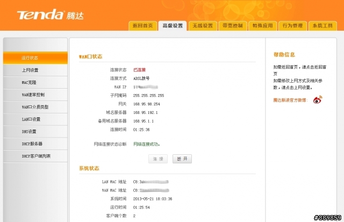Switch to the 带宽控制 tab
This screenshot has height=222, width=344.
(x=233, y=26)
